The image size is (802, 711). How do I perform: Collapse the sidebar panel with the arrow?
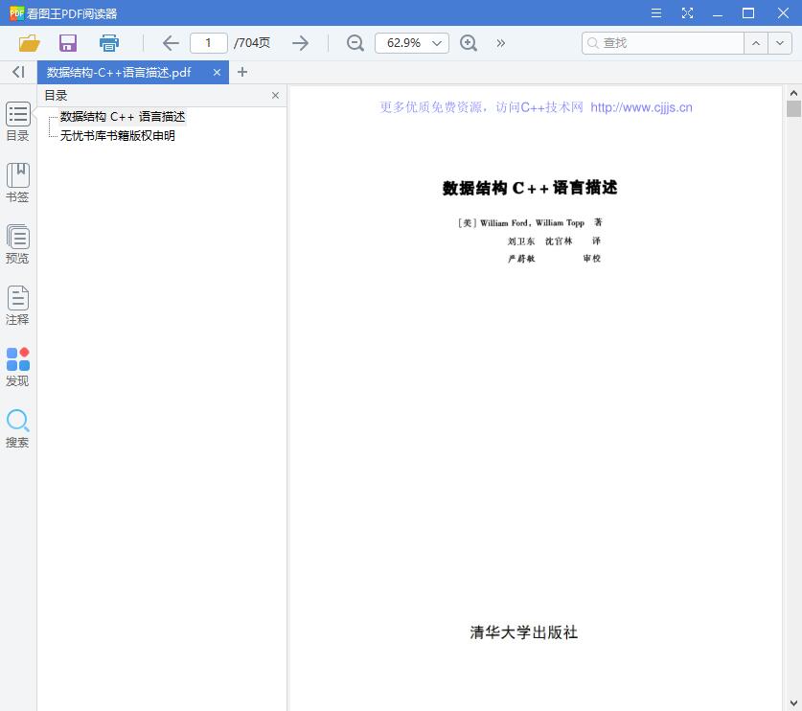click(x=18, y=72)
